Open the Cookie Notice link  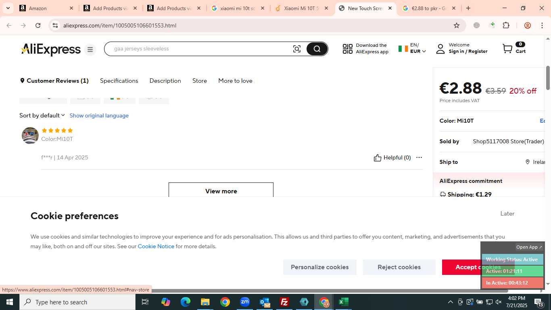point(156,246)
